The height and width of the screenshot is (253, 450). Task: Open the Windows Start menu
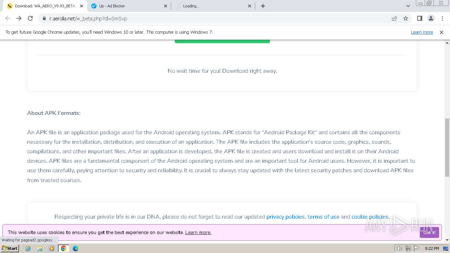point(10,248)
